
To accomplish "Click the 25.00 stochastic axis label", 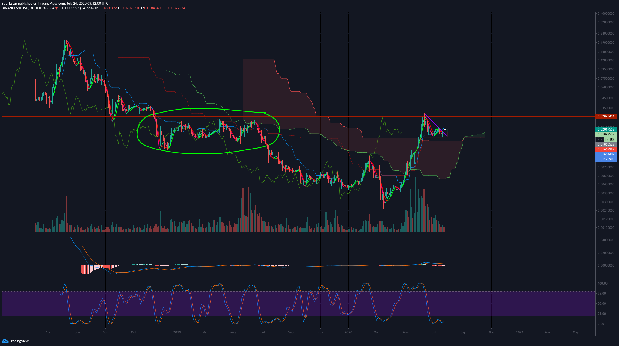I will coord(602,314).
